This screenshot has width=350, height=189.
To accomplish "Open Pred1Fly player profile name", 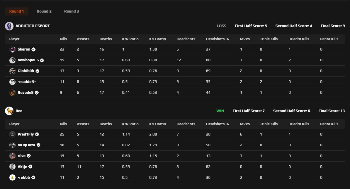I will [26, 134].
